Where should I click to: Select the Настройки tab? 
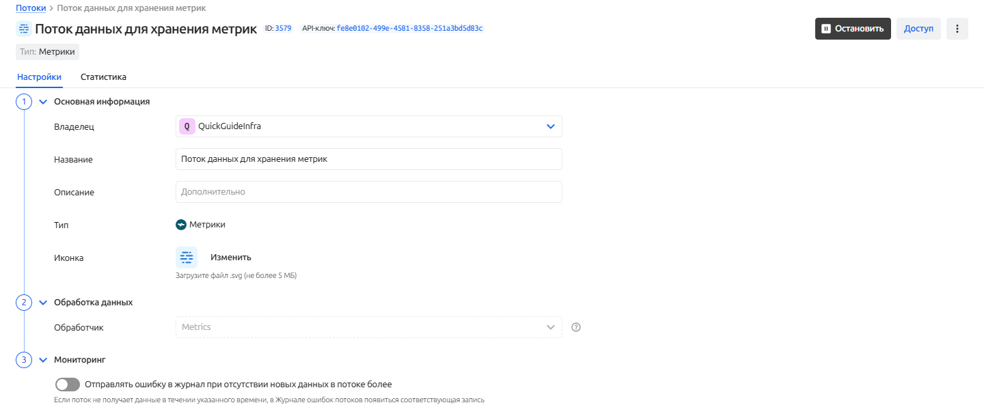tap(39, 77)
